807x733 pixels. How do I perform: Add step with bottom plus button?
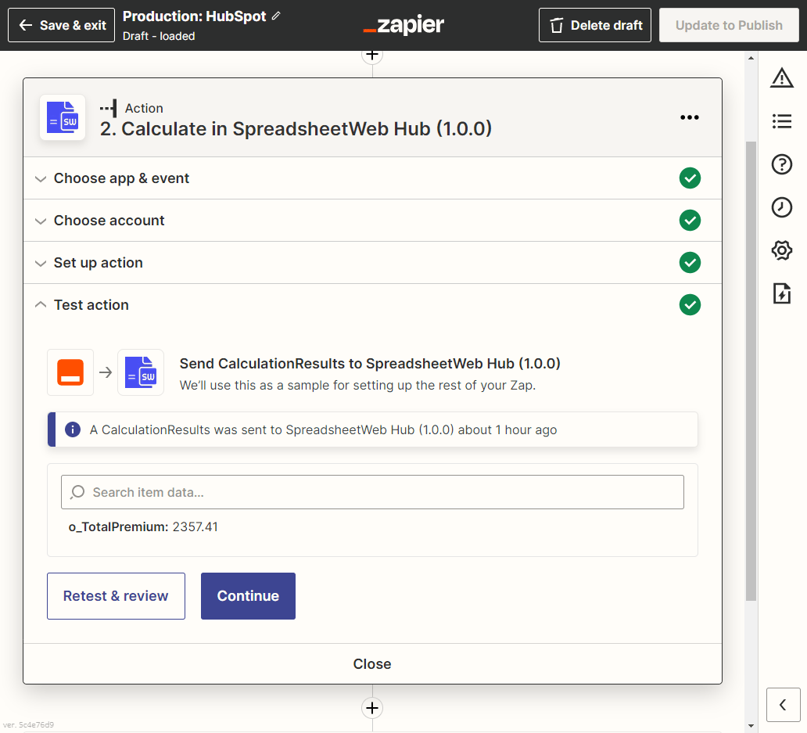pyautogui.click(x=372, y=708)
